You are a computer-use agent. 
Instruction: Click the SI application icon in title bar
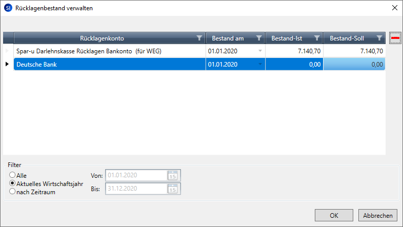(8, 8)
